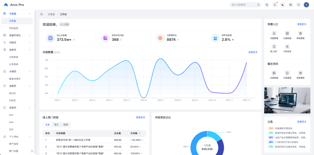314x155 pixels.
Task: Collapse the sidebar menu button
Action: (32, 151)
